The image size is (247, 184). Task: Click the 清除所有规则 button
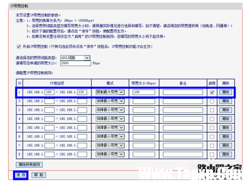click(29, 165)
